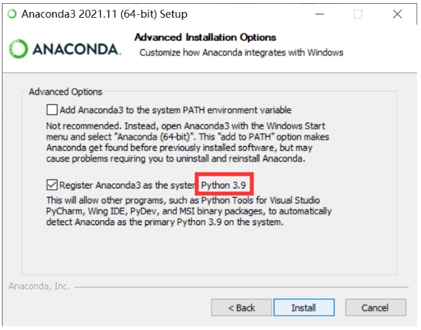Viewport: 421px width, 330px height.
Task: Click the "Advanced Options" group box label
Action: click(x=65, y=92)
